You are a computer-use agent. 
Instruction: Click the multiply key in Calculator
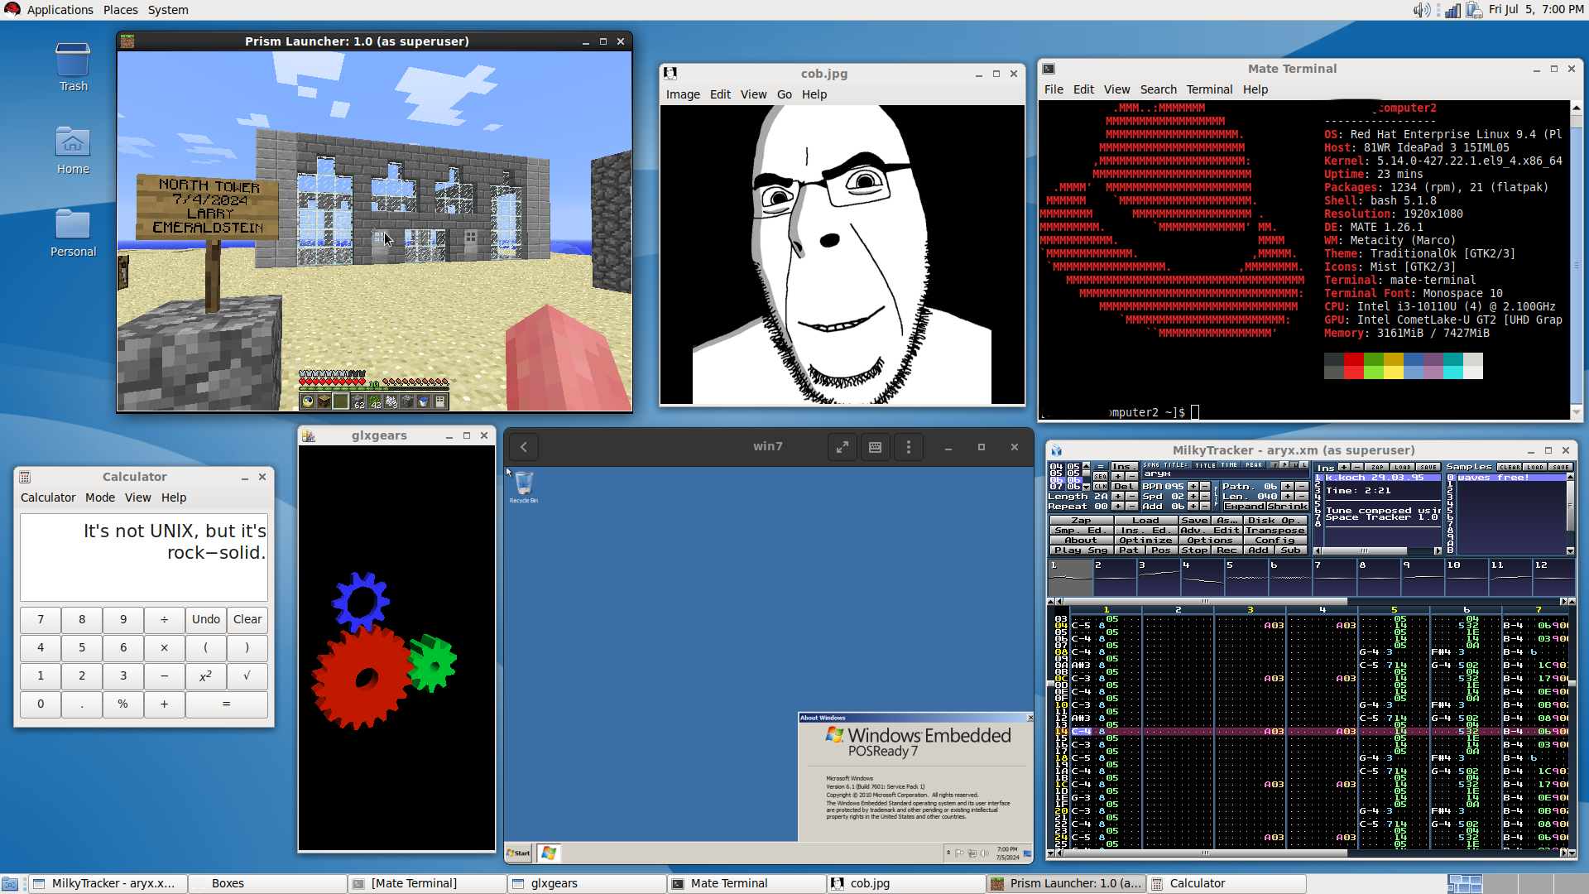[165, 648]
